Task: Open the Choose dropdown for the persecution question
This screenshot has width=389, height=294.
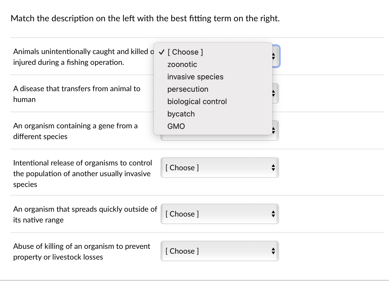Action: pyautogui.click(x=220, y=251)
